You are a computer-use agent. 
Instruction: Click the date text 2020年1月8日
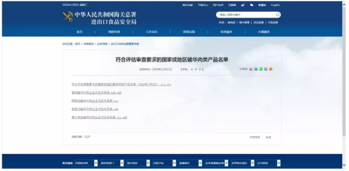(x=70, y=5)
